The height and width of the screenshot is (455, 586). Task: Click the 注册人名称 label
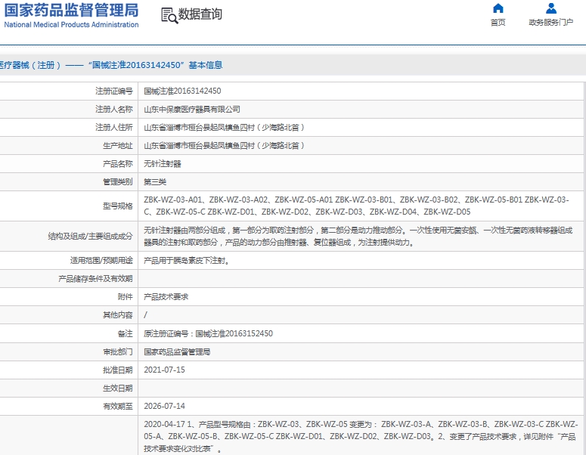click(114, 110)
